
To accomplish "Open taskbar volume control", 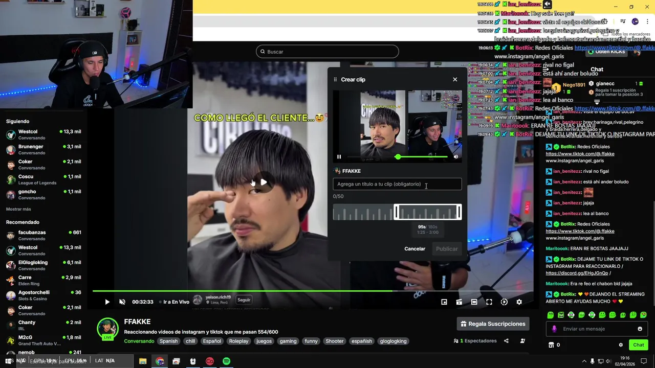I will pos(608,361).
